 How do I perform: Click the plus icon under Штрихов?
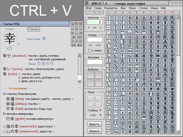(x=88, y=28)
